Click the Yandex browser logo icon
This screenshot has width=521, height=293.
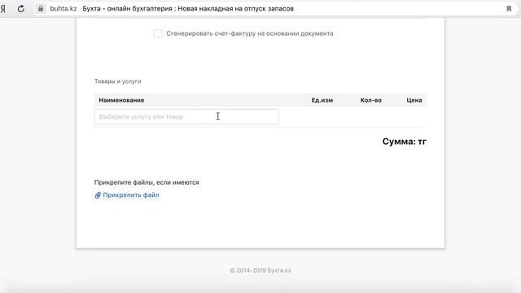click(3, 9)
